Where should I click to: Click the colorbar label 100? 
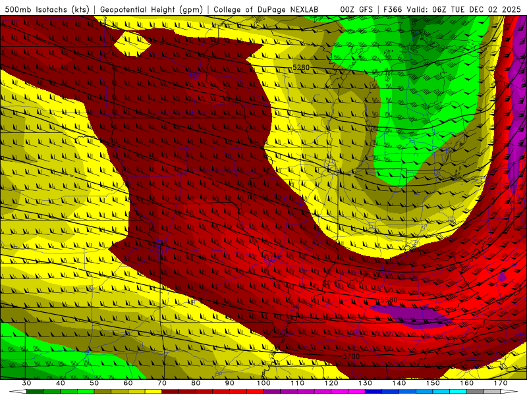coord(263,383)
